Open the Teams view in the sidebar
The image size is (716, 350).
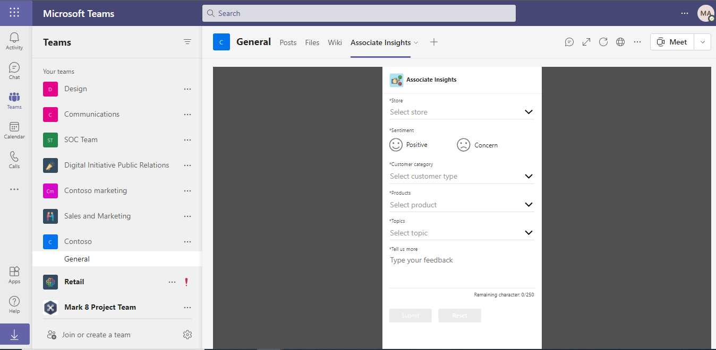[14, 100]
